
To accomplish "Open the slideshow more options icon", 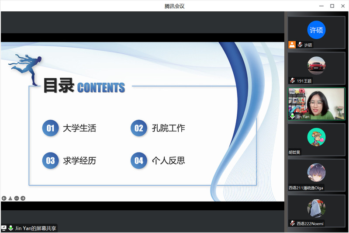I will (17, 198).
